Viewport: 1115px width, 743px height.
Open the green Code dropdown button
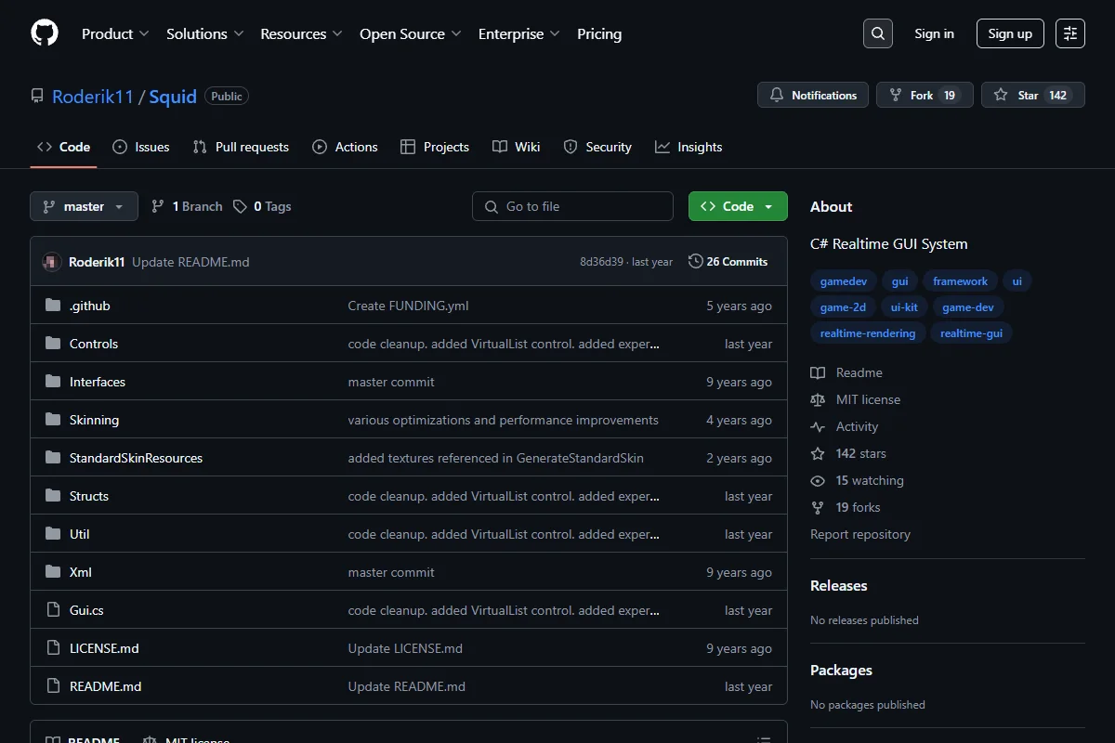point(738,206)
